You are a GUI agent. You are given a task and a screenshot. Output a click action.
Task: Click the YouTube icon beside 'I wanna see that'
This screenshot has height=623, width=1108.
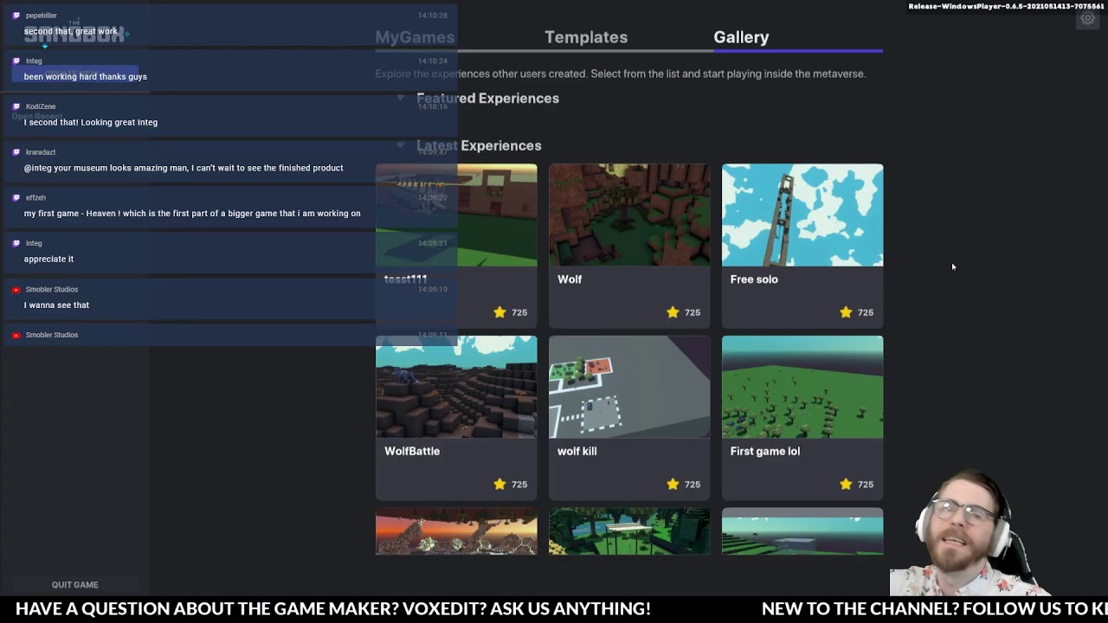coord(16,289)
